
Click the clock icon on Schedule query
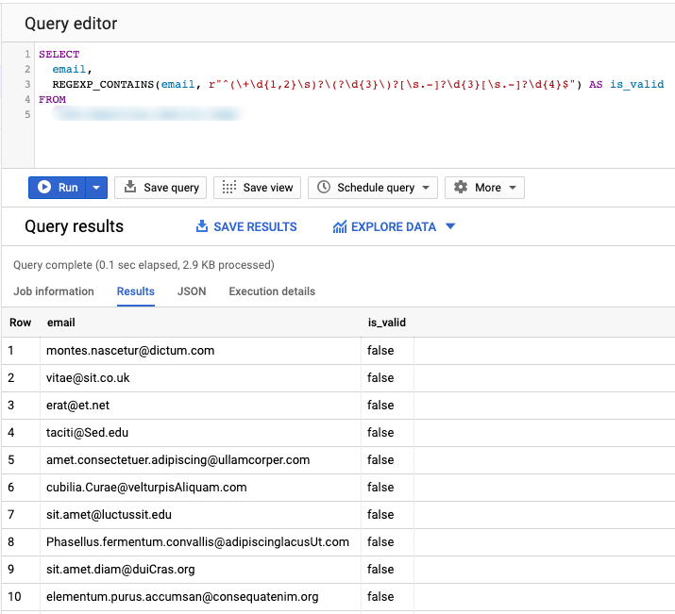[x=324, y=187]
